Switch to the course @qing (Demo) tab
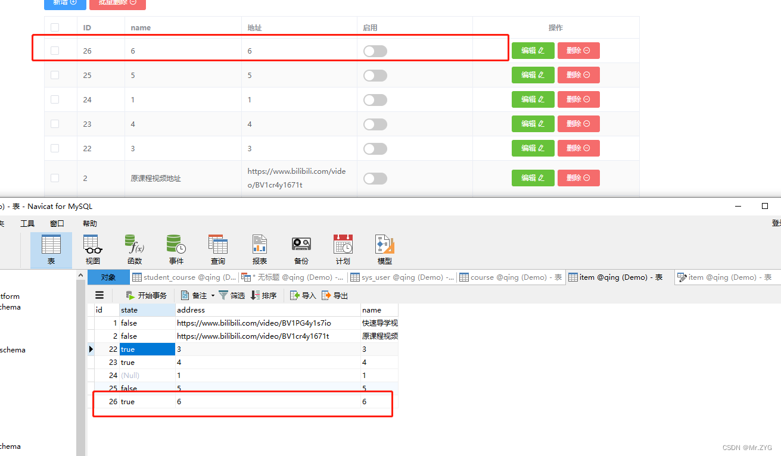 pyautogui.click(x=509, y=277)
